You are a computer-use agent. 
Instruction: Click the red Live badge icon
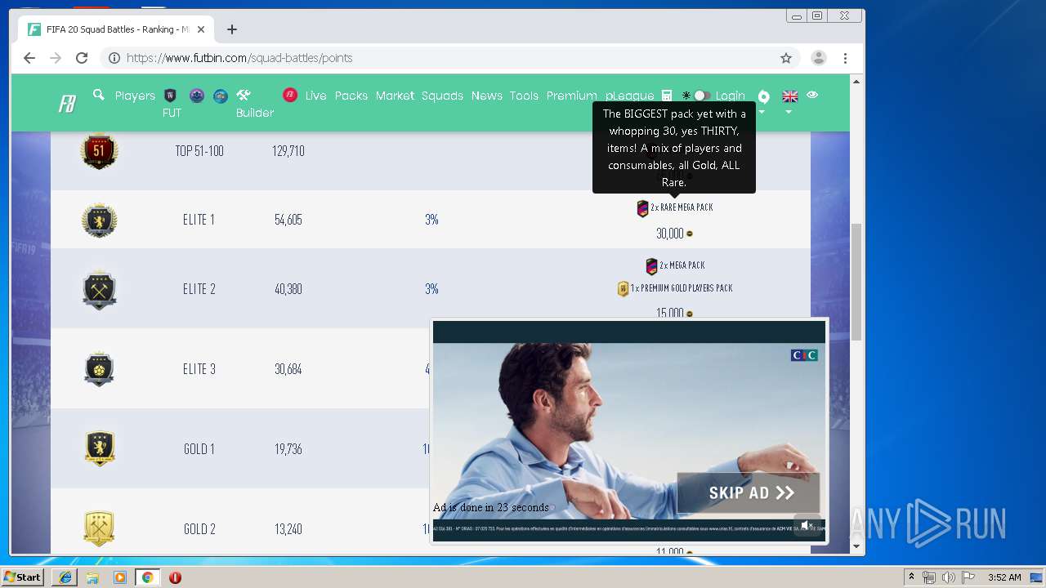click(x=290, y=96)
